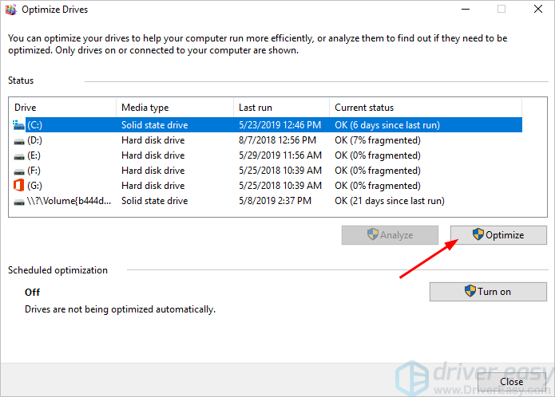Click the C: drive Windows icon

pyautogui.click(x=20, y=125)
